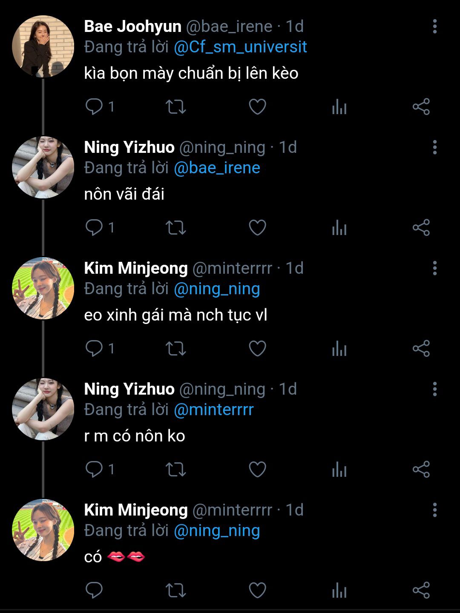The height and width of the screenshot is (613, 460).
Task: View analytics for Bae Joohyun's tweet
Action: coord(339,106)
